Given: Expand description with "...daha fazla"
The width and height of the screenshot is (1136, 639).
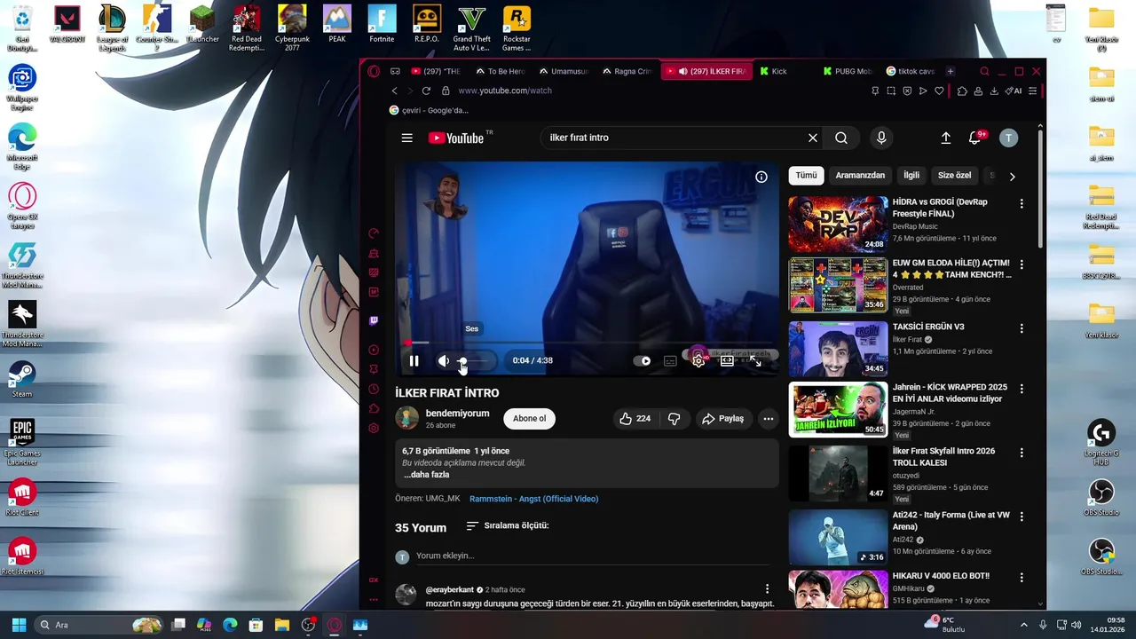Looking at the screenshot, I should [426, 475].
